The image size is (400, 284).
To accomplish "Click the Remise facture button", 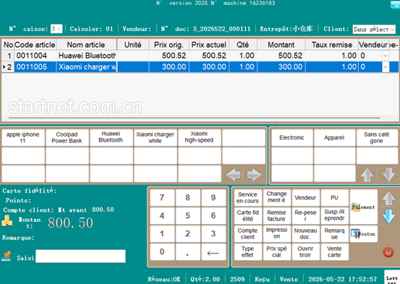I will tap(276, 215).
